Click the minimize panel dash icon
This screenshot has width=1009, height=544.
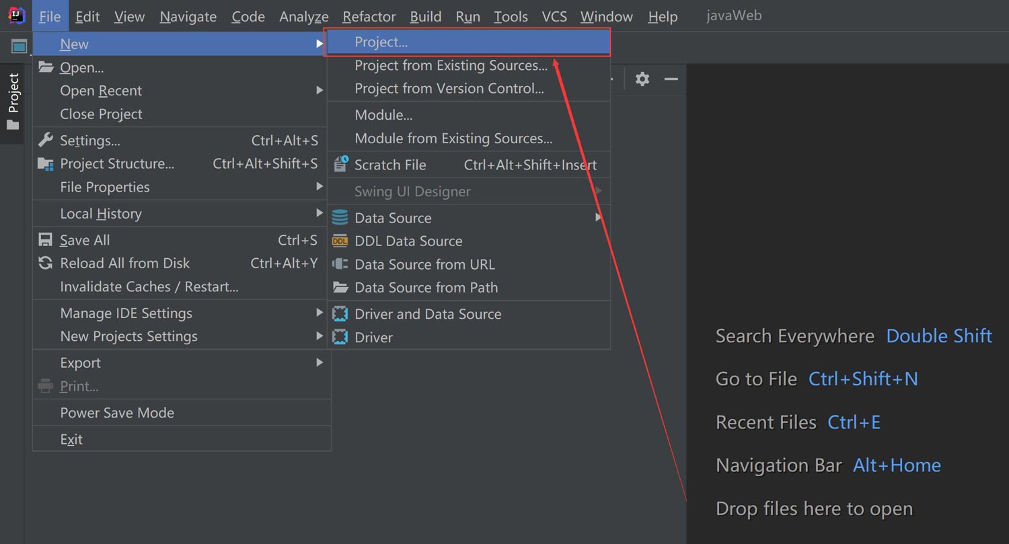671,79
